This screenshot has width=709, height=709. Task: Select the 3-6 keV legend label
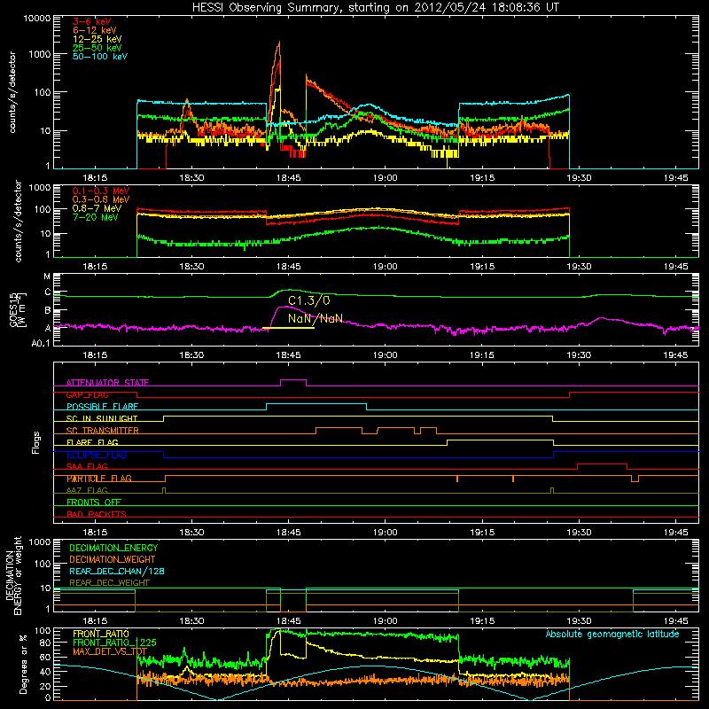pos(92,21)
